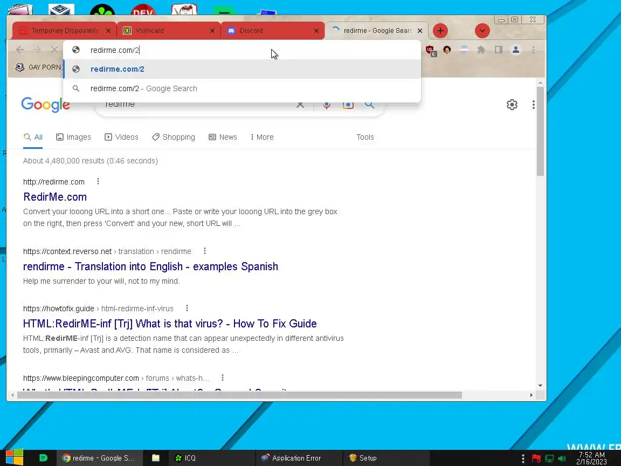Open more options for howtofix.guide result
The width and height of the screenshot is (621, 466).
(187, 309)
